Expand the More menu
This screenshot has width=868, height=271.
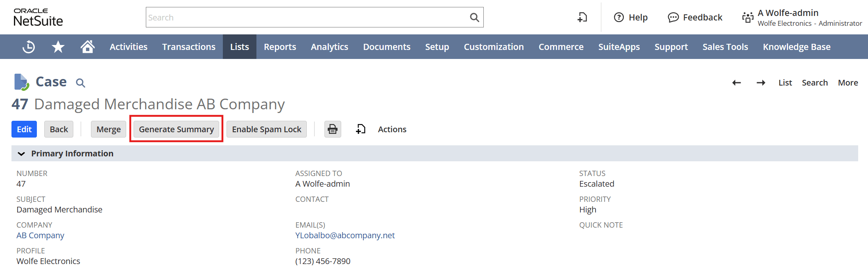click(x=848, y=82)
